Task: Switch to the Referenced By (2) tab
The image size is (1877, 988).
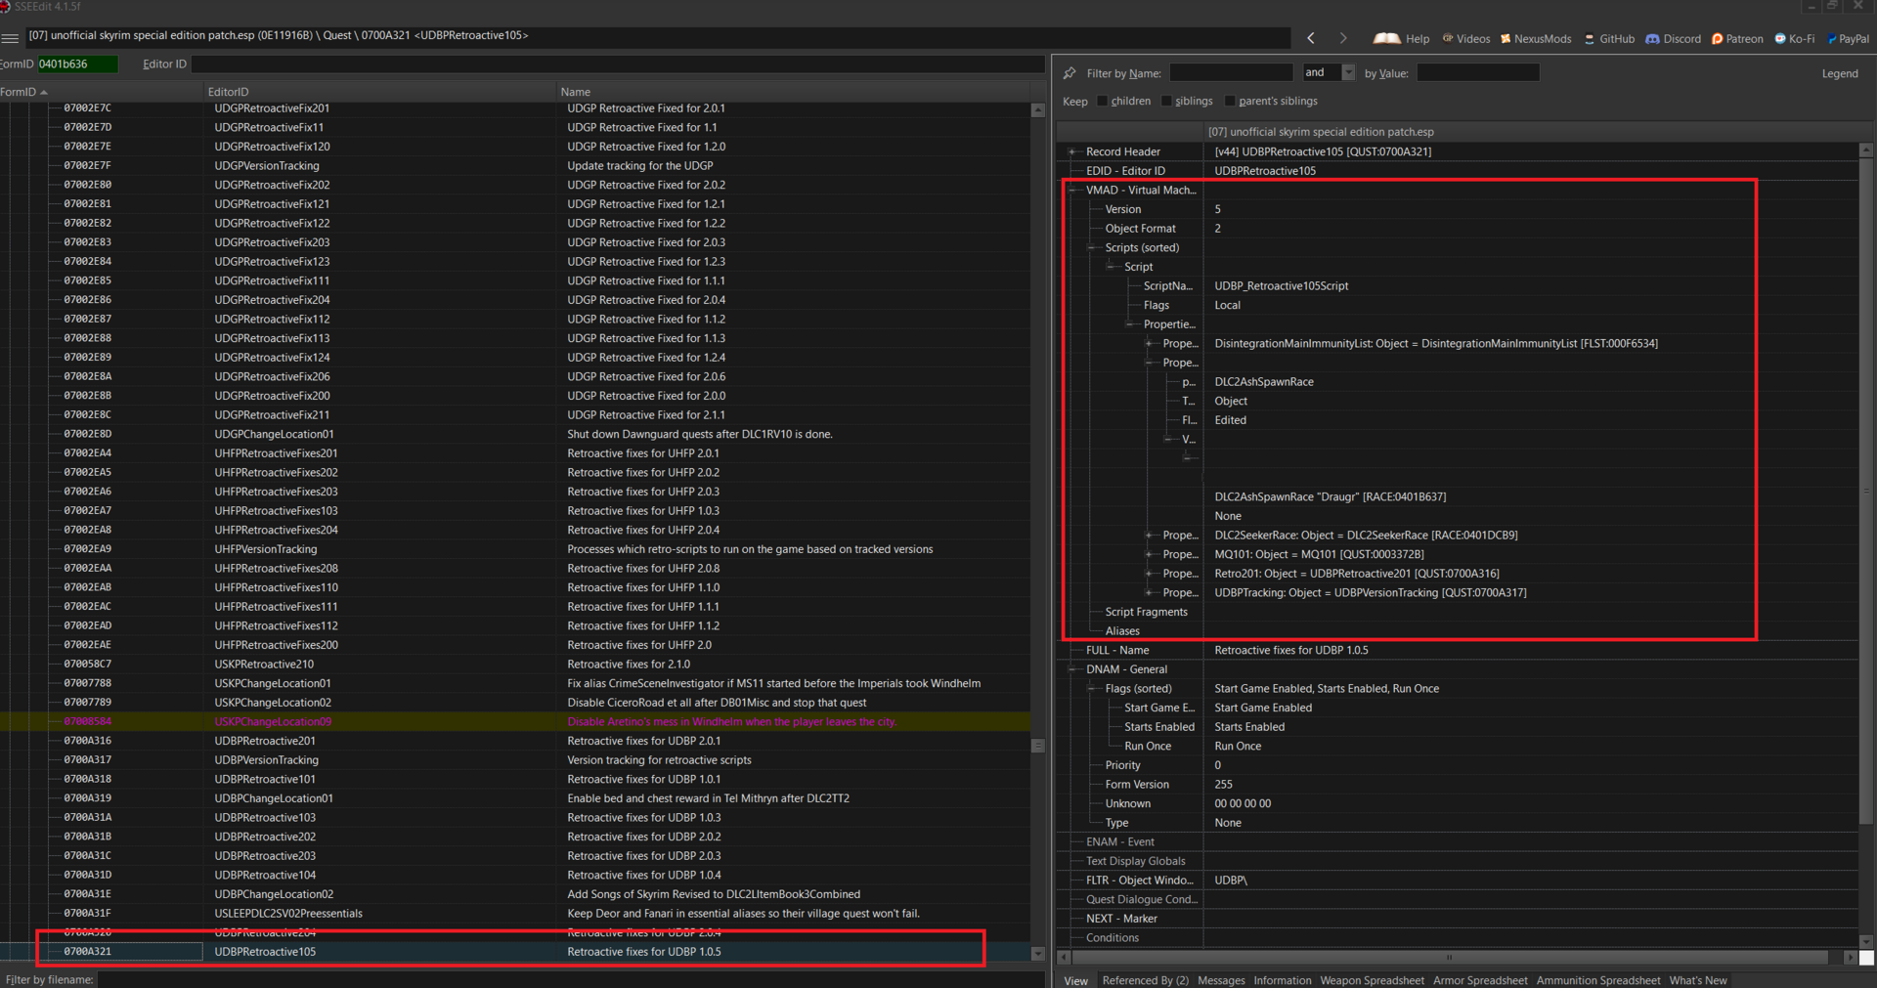Action: 1145,980
